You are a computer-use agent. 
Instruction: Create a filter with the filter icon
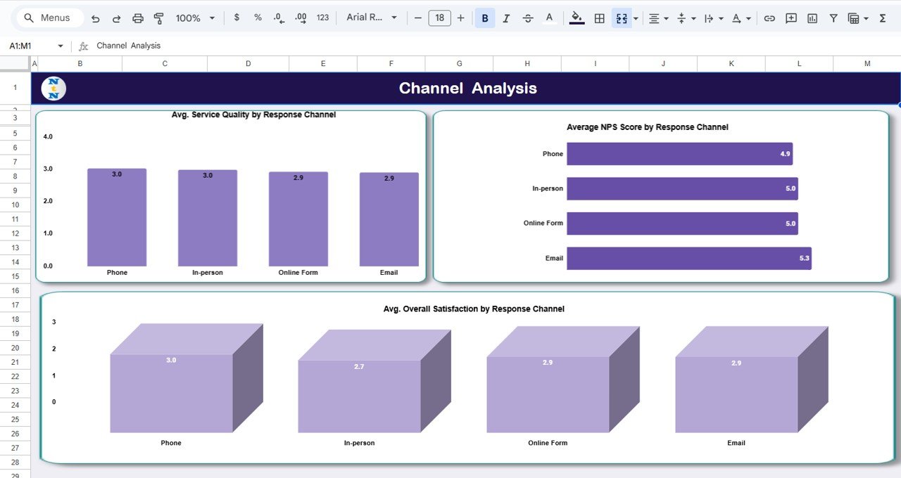pos(833,18)
